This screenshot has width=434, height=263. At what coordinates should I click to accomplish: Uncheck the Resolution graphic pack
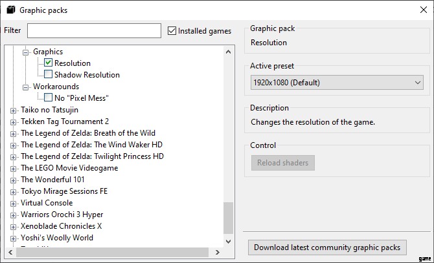(48, 63)
